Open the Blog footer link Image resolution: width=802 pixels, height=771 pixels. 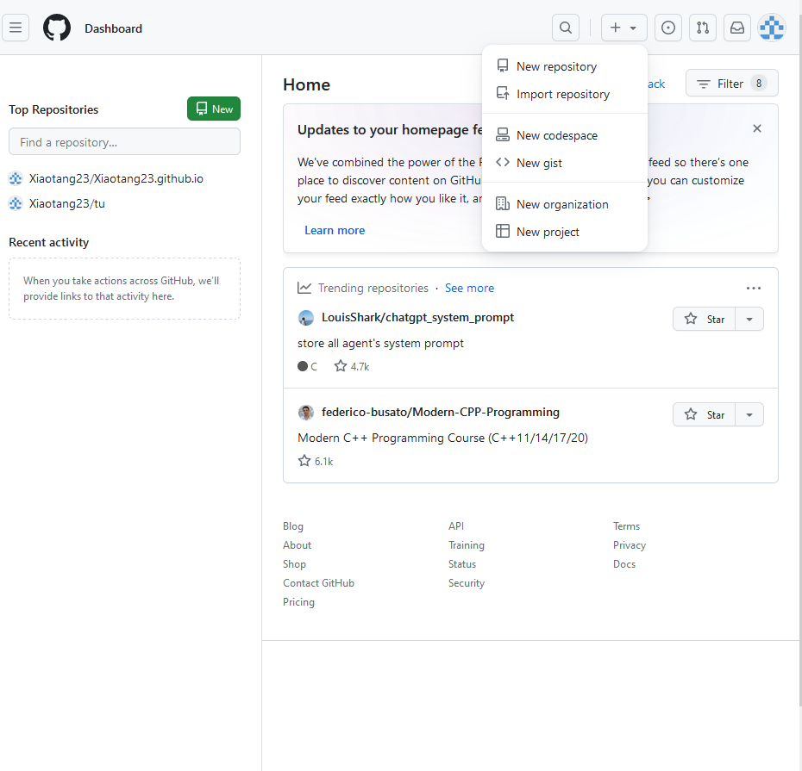click(293, 526)
